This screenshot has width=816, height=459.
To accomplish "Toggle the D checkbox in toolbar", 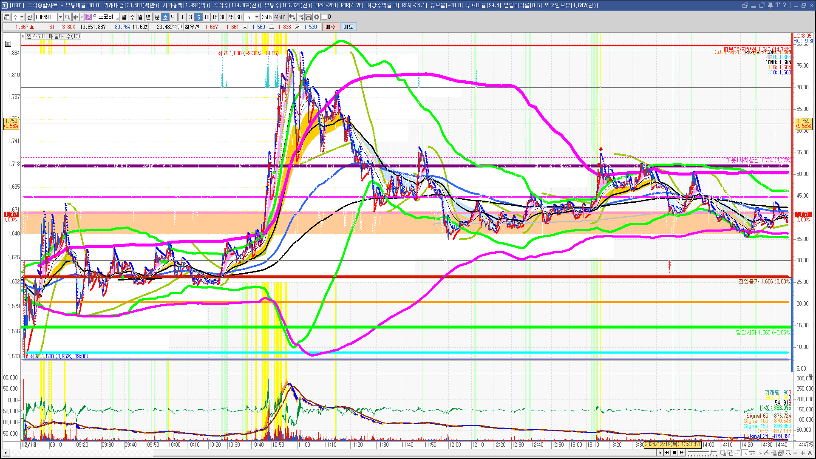I will pos(325,17).
